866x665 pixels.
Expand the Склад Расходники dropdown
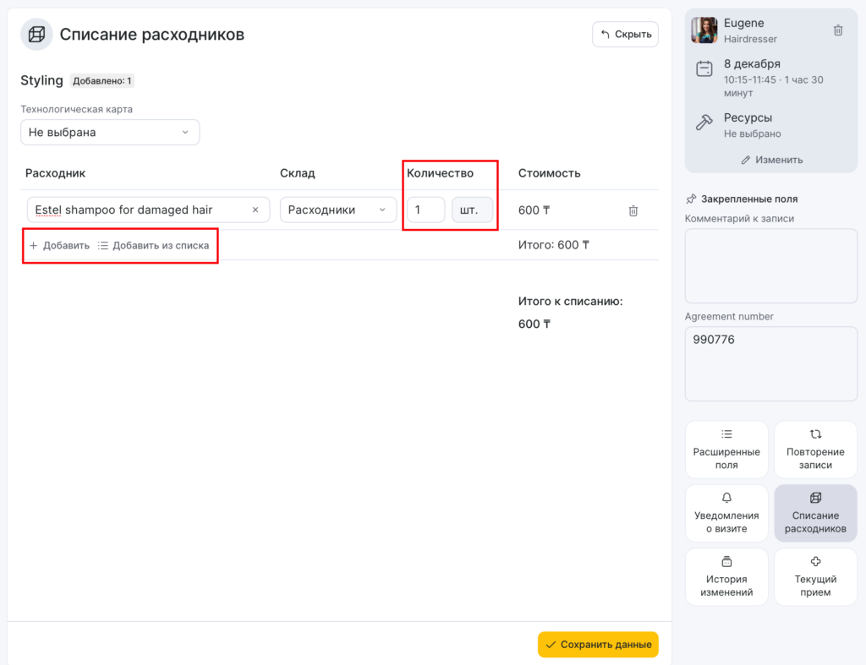338,210
